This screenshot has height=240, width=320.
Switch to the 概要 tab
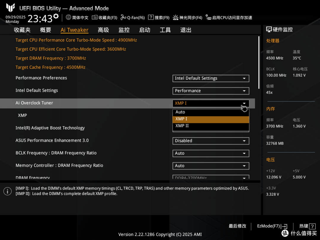46,30
